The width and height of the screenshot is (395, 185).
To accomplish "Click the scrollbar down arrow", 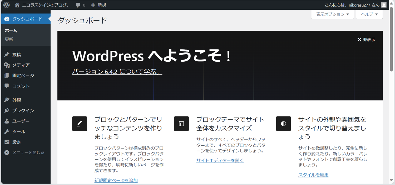I will (x=391, y=180).
